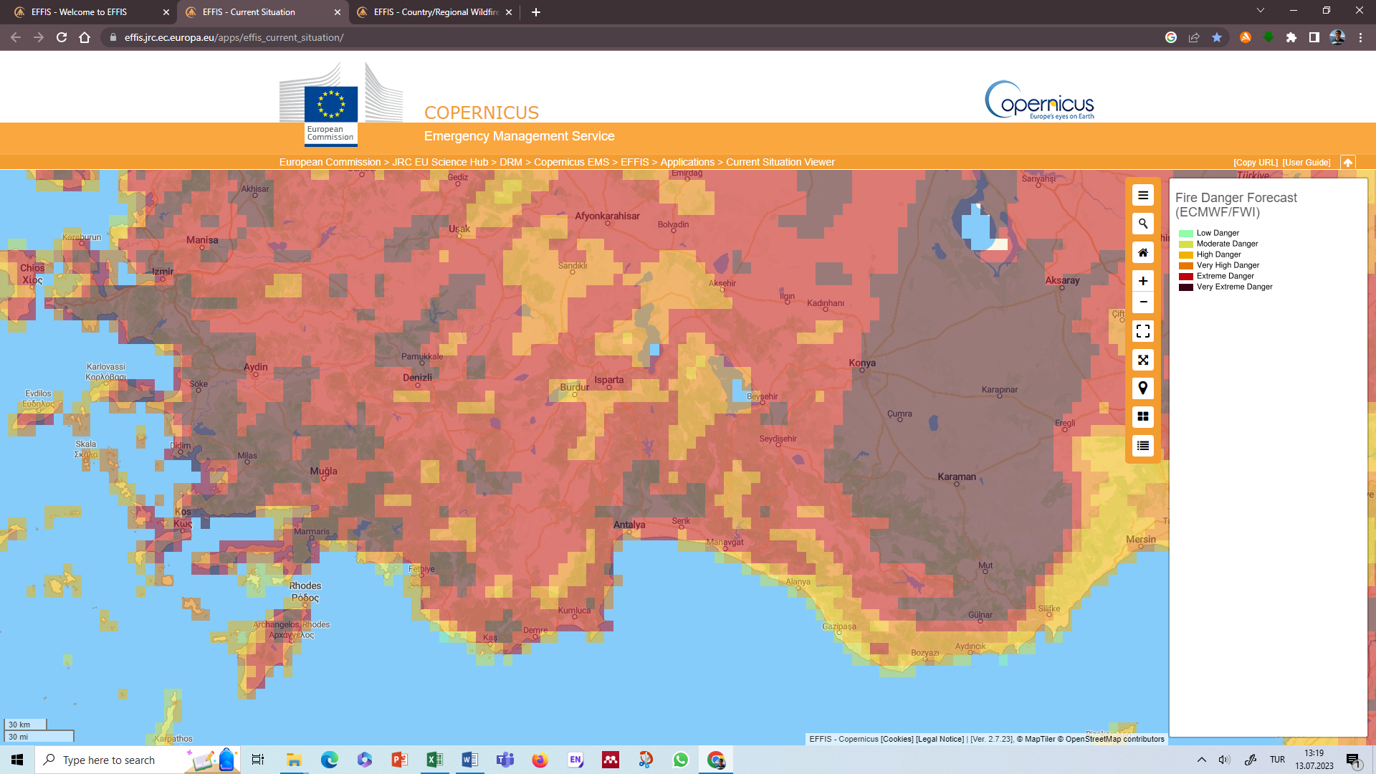
Task: Follow the DRM breadcrumb link
Action: coord(511,162)
